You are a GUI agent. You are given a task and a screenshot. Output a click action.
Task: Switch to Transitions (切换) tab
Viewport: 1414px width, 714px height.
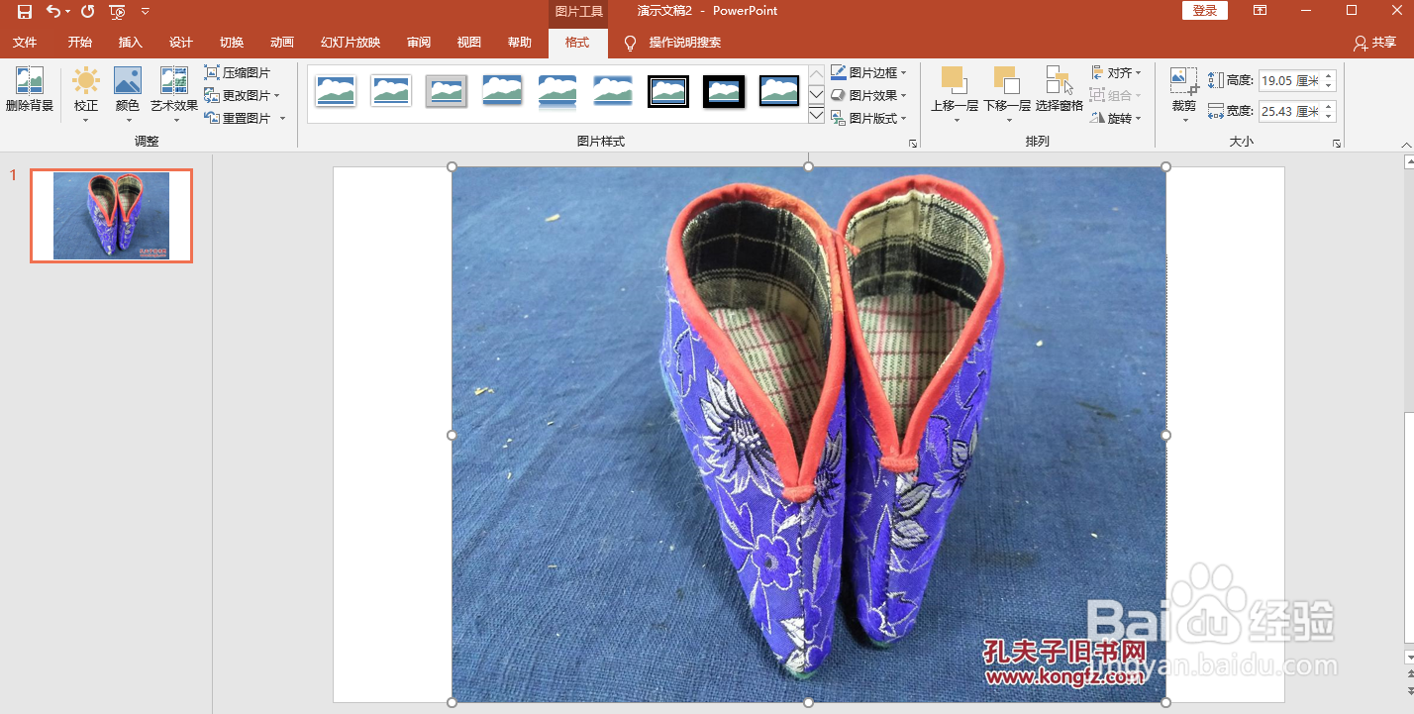point(232,43)
